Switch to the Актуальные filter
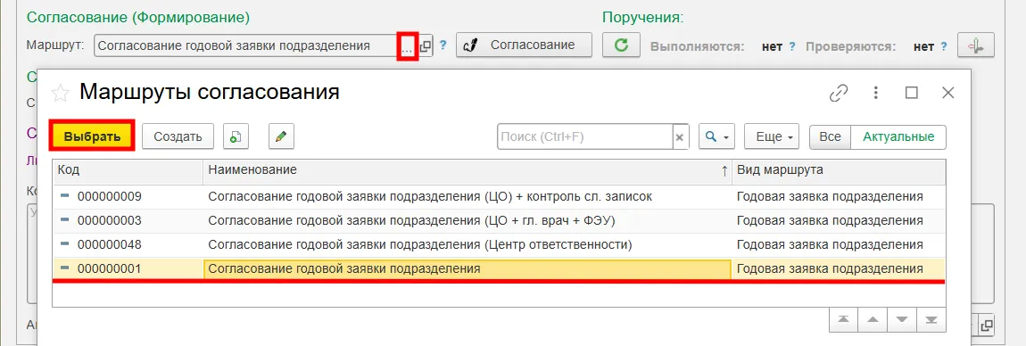Screen dimensions: 1026x346 point(898,136)
